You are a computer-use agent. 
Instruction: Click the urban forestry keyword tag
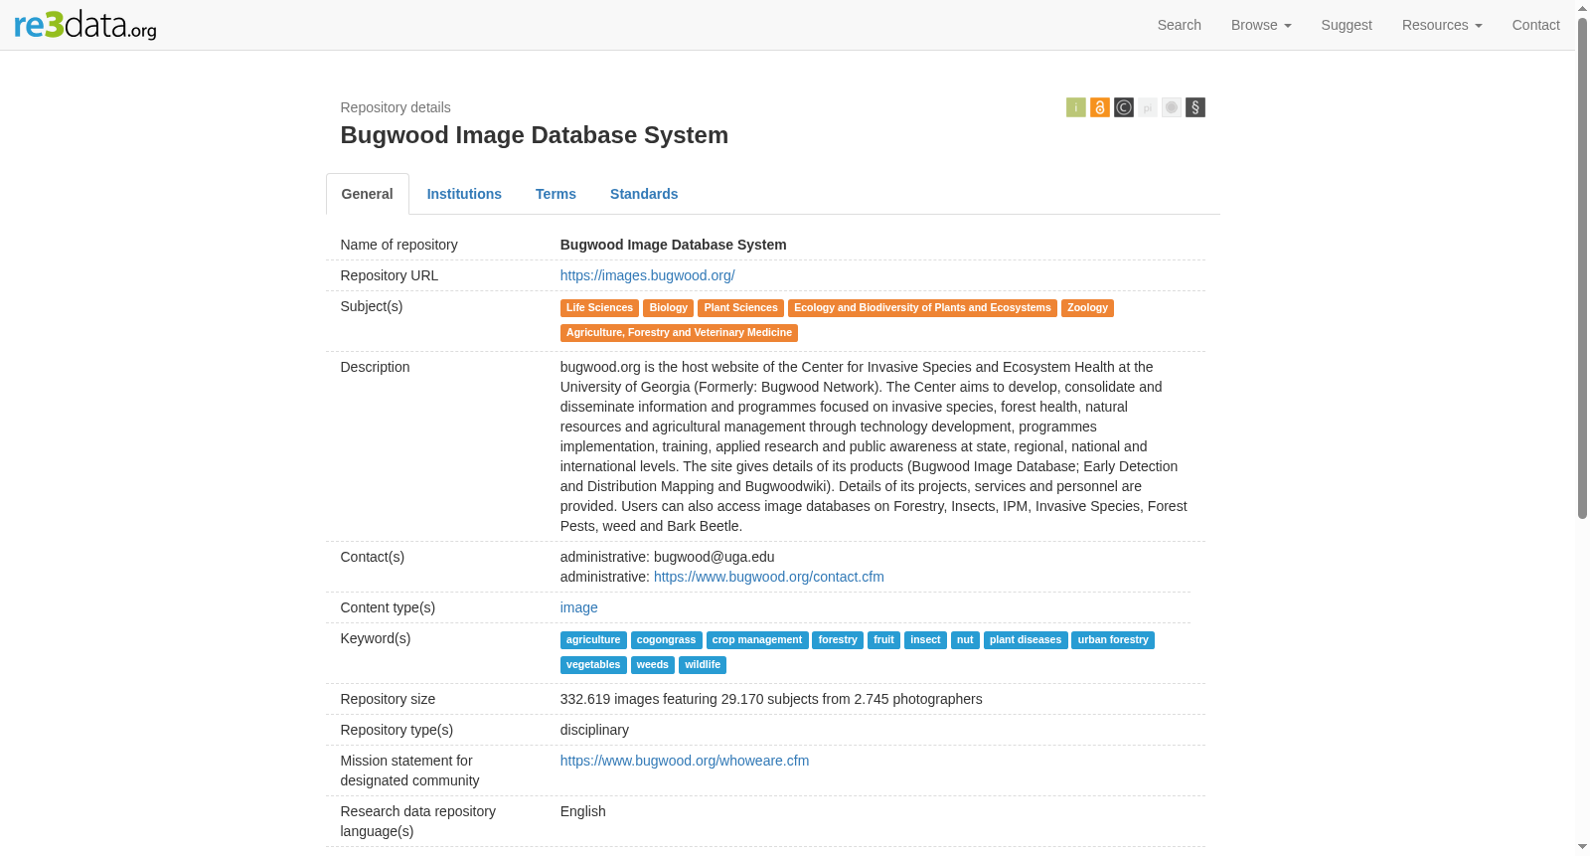click(1113, 640)
